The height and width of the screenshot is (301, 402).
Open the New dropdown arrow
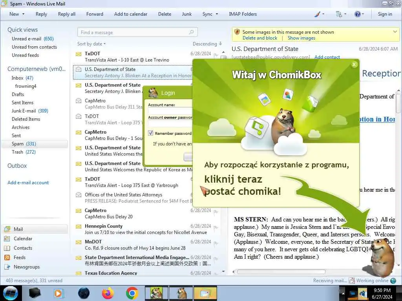point(23,14)
